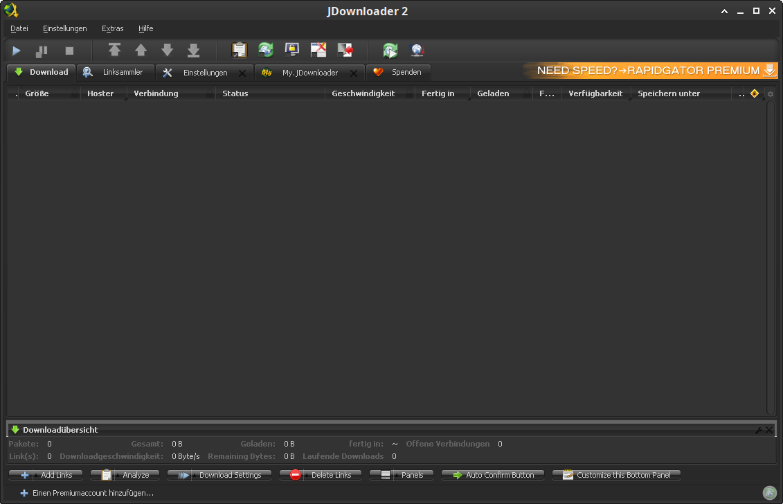Viewport: 783px width, 504px height.
Task: Close the My.JDownloader tab
Action: pos(354,73)
